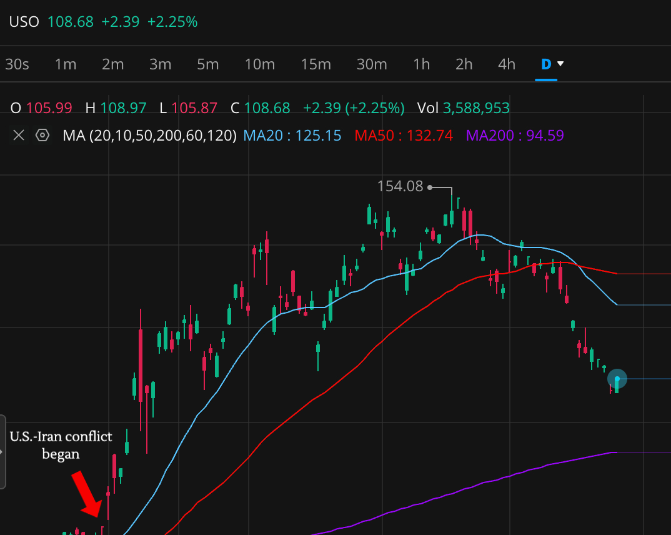Expand the collapsed left side panel handle
This screenshot has height=535, width=671.
(2, 451)
